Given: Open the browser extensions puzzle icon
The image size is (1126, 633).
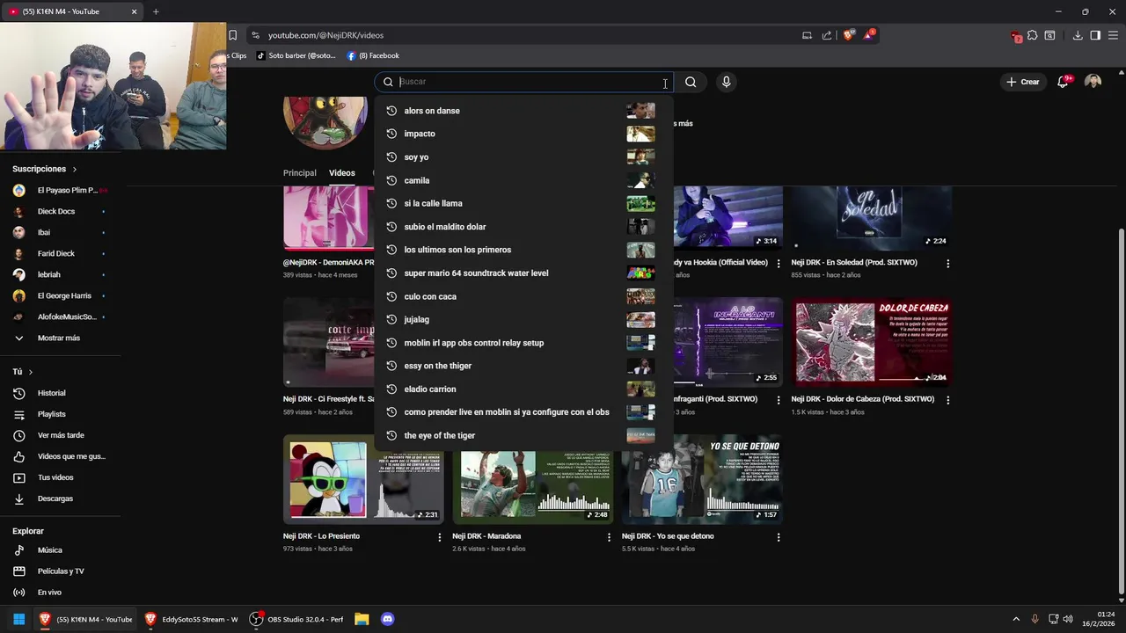Looking at the screenshot, I should pyautogui.click(x=1033, y=35).
